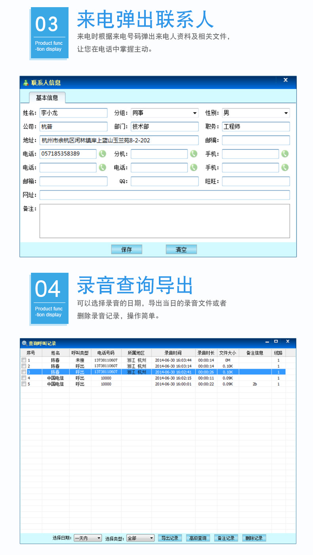Click the 备注记录 button
This screenshot has width=313, height=555.
coord(226,538)
